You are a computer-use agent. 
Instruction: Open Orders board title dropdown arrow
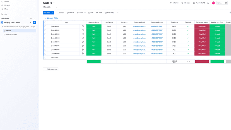point(54,3)
